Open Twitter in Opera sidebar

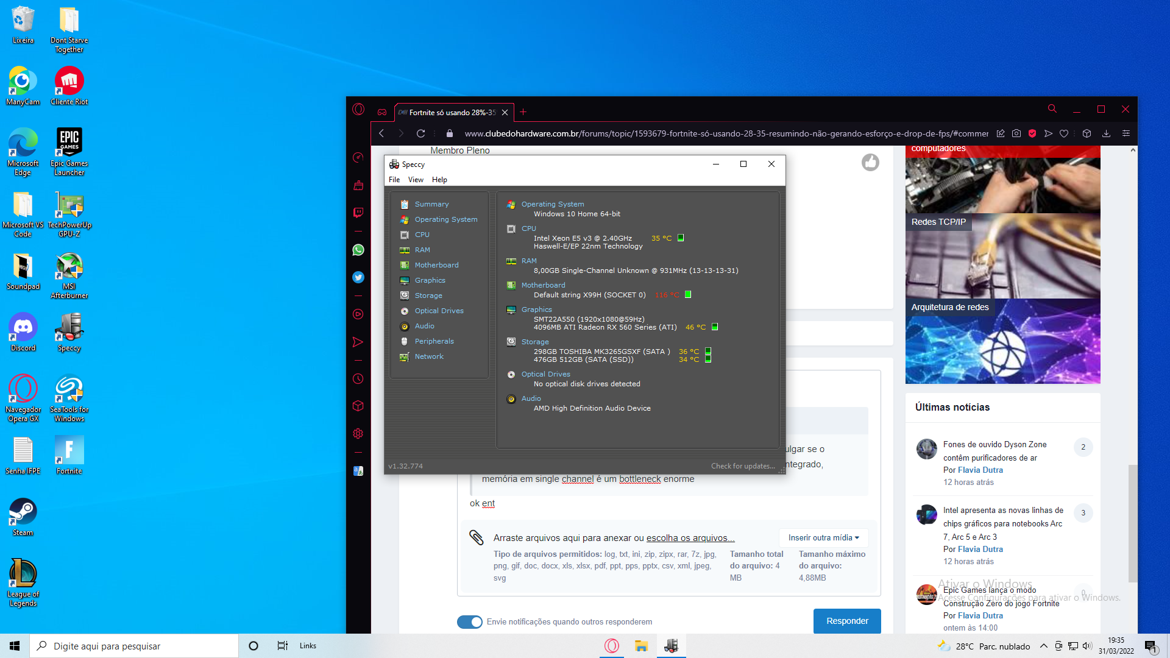(x=358, y=278)
